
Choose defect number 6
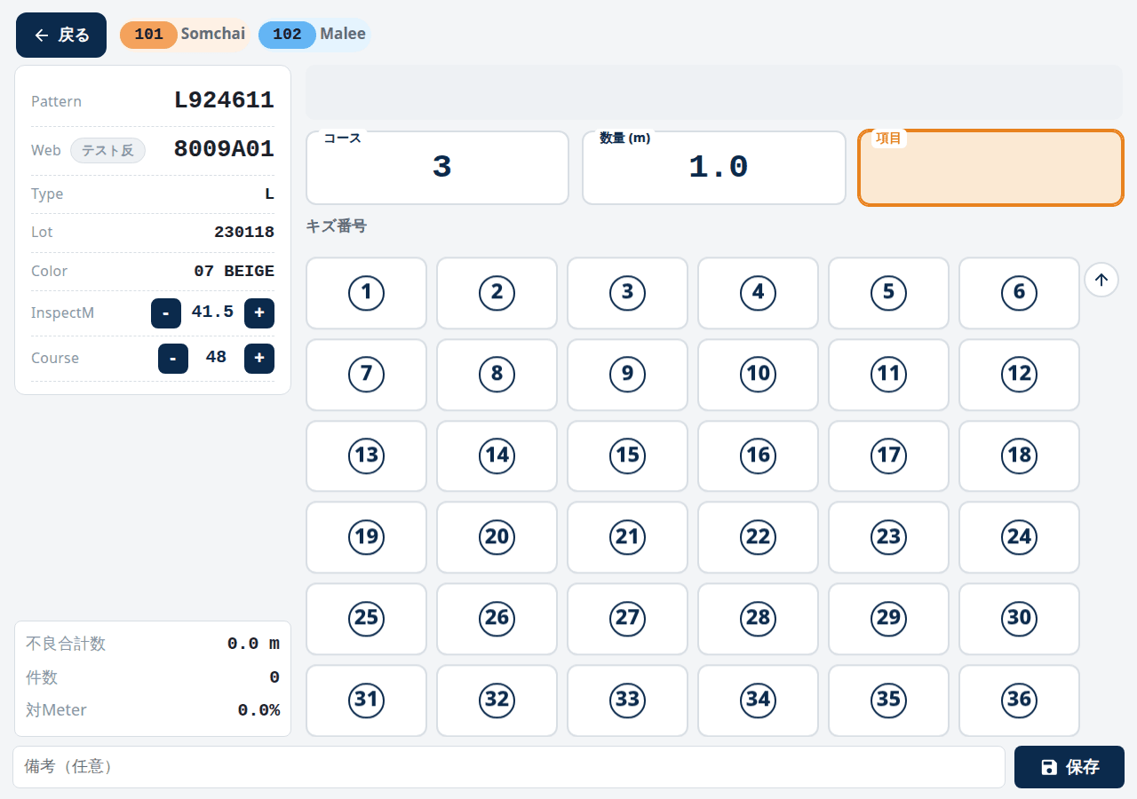point(1019,293)
